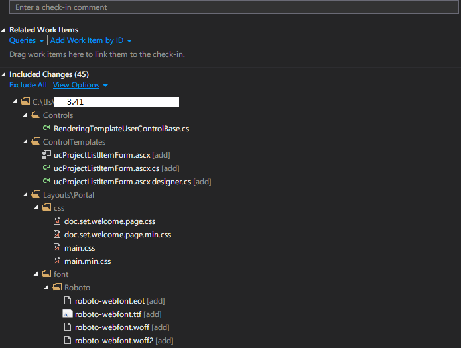The image size is (461, 348).
Task: Click the blank file icon of roboto-webfont.eot
Action: [x=67, y=301]
